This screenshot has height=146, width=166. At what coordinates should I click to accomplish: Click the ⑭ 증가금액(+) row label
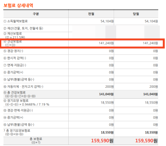13,117
